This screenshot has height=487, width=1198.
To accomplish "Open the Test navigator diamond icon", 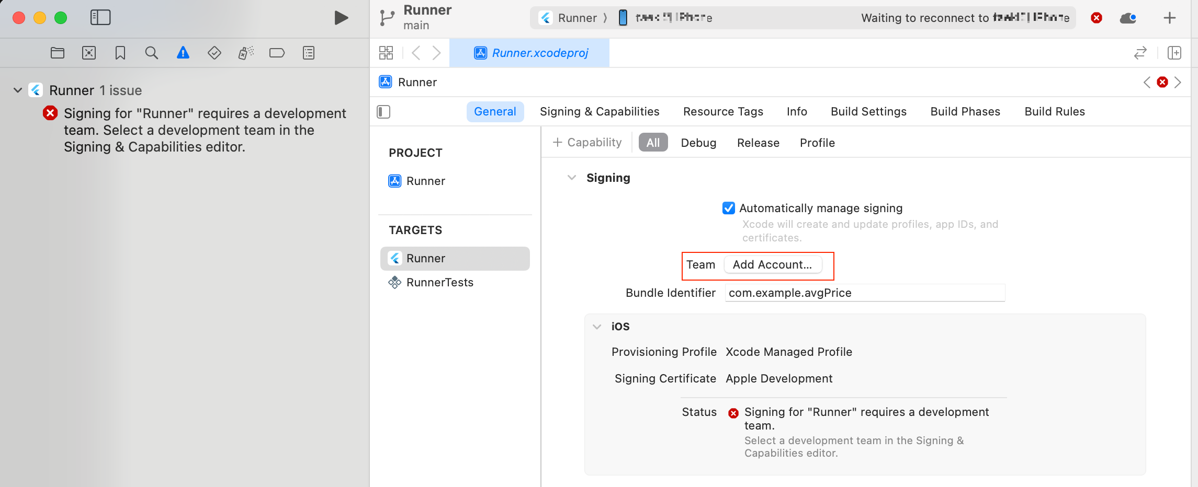I will pos(214,53).
